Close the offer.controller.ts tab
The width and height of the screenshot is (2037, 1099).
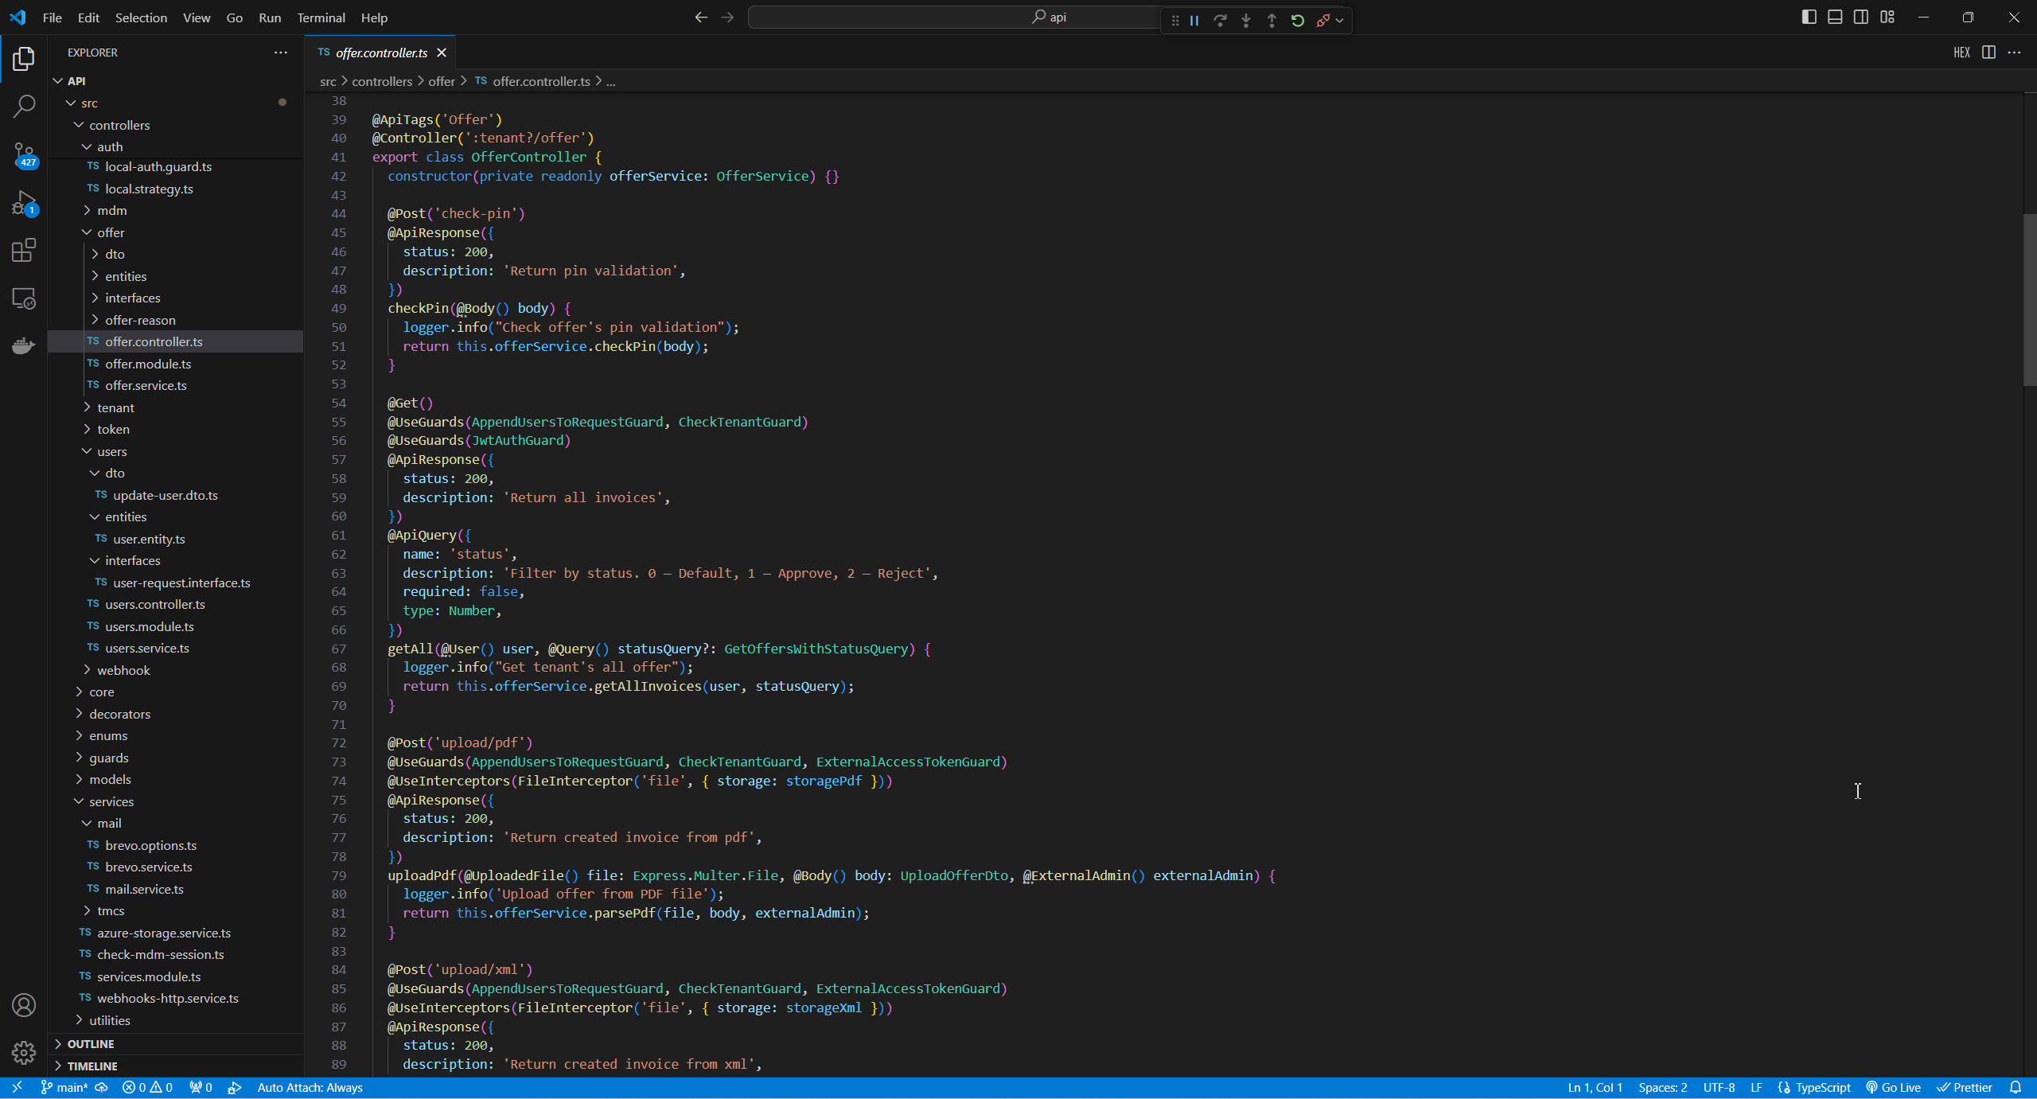click(x=442, y=53)
